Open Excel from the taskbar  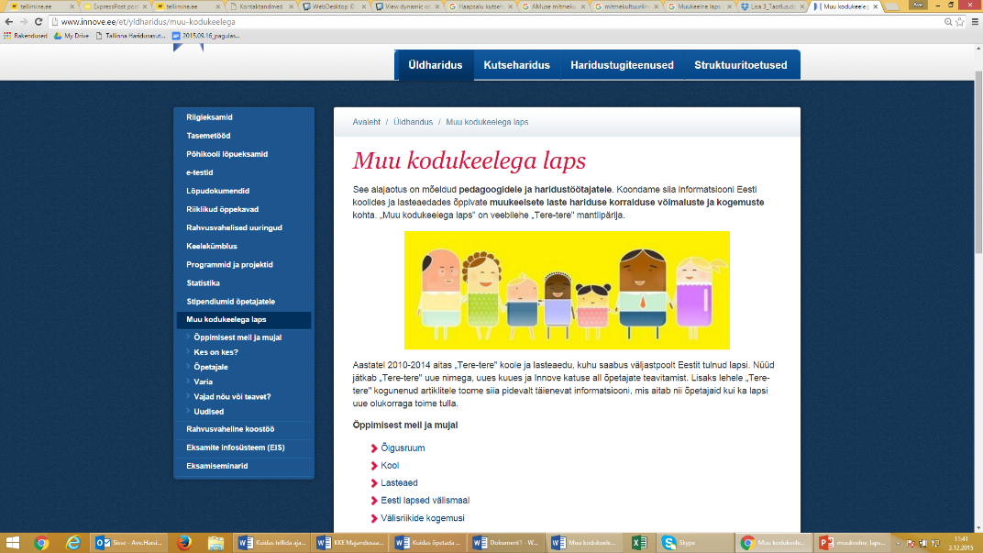pos(641,543)
